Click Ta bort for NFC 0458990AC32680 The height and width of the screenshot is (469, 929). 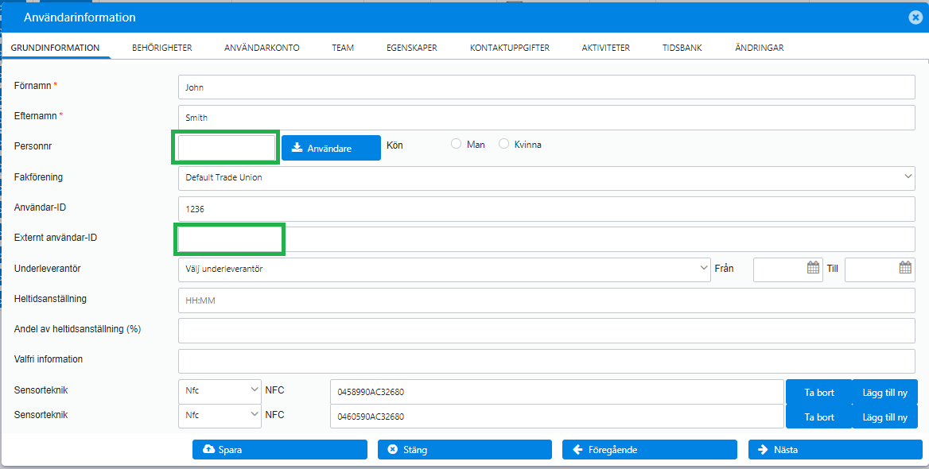(x=818, y=392)
